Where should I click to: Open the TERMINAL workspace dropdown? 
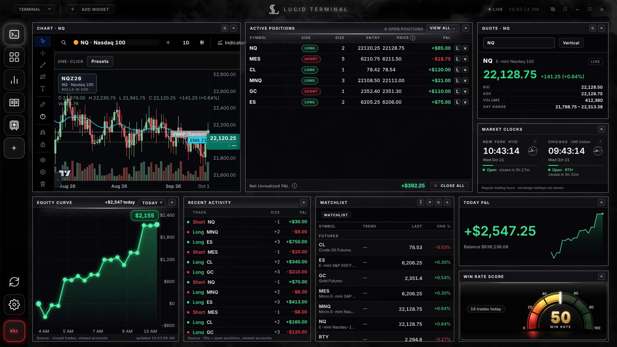(34, 9)
